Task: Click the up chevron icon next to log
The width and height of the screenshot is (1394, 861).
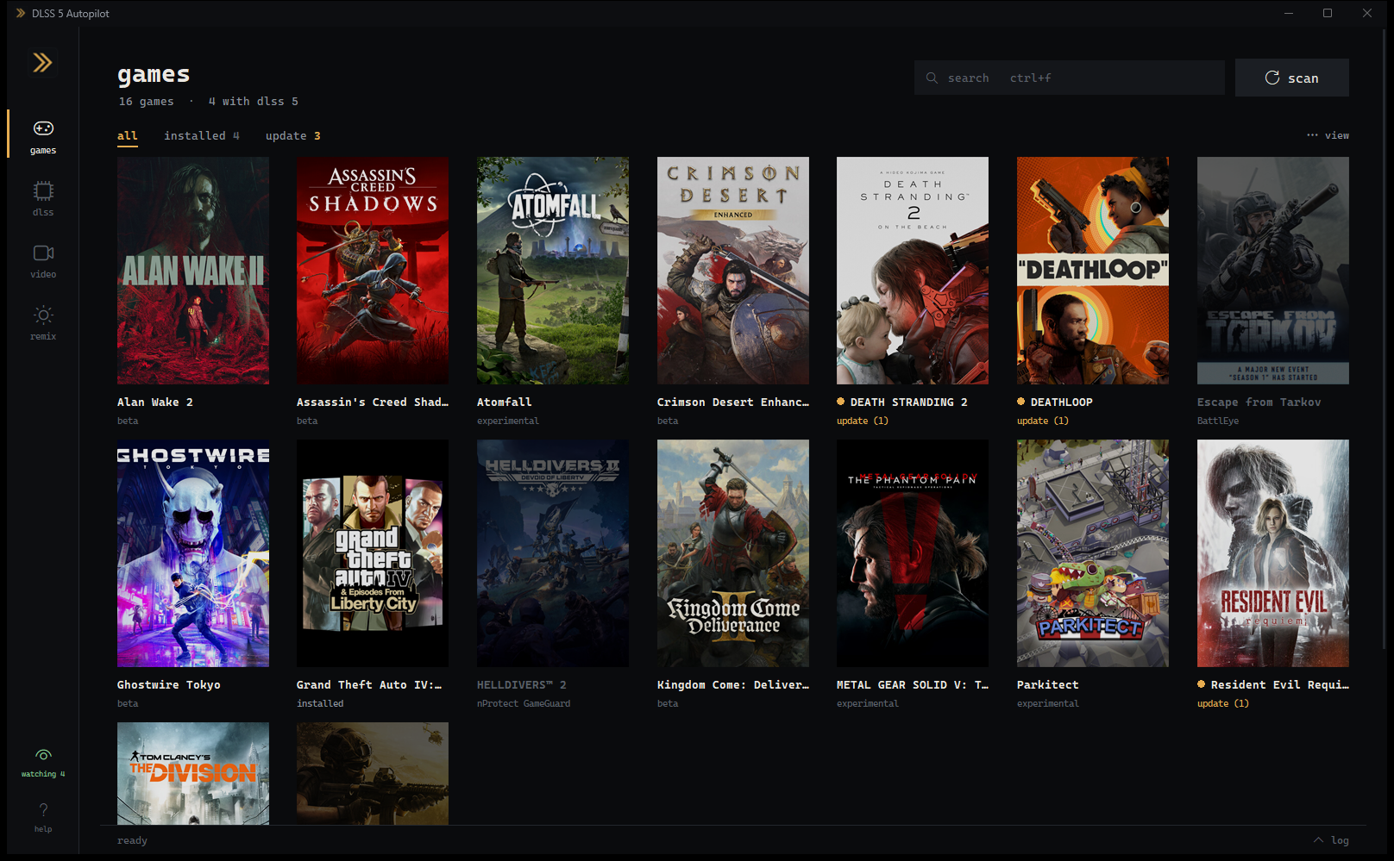Action: click(x=1318, y=839)
